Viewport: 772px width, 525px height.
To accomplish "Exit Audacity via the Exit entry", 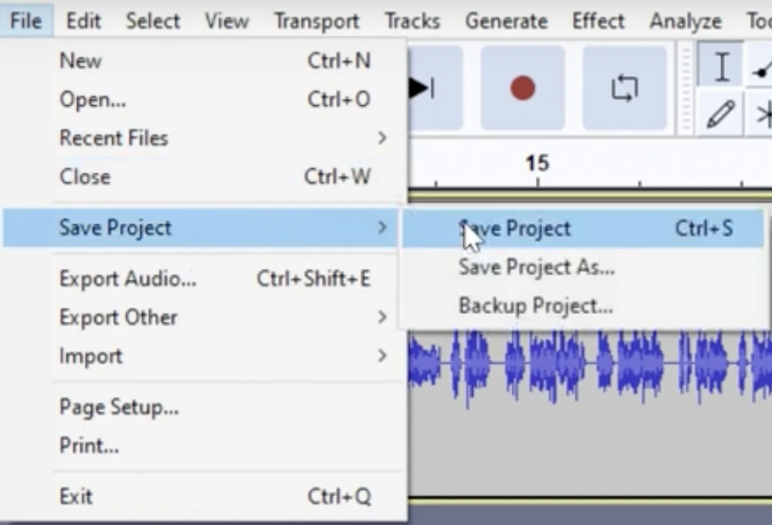I will point(76,496).
